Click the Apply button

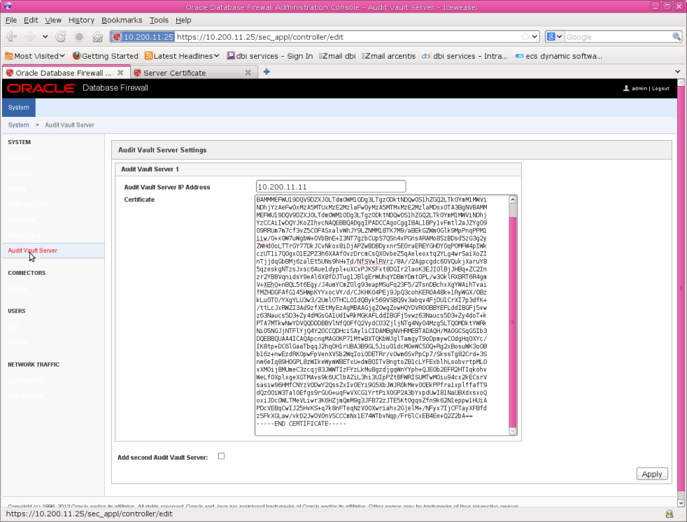click(x=652, y=474)
